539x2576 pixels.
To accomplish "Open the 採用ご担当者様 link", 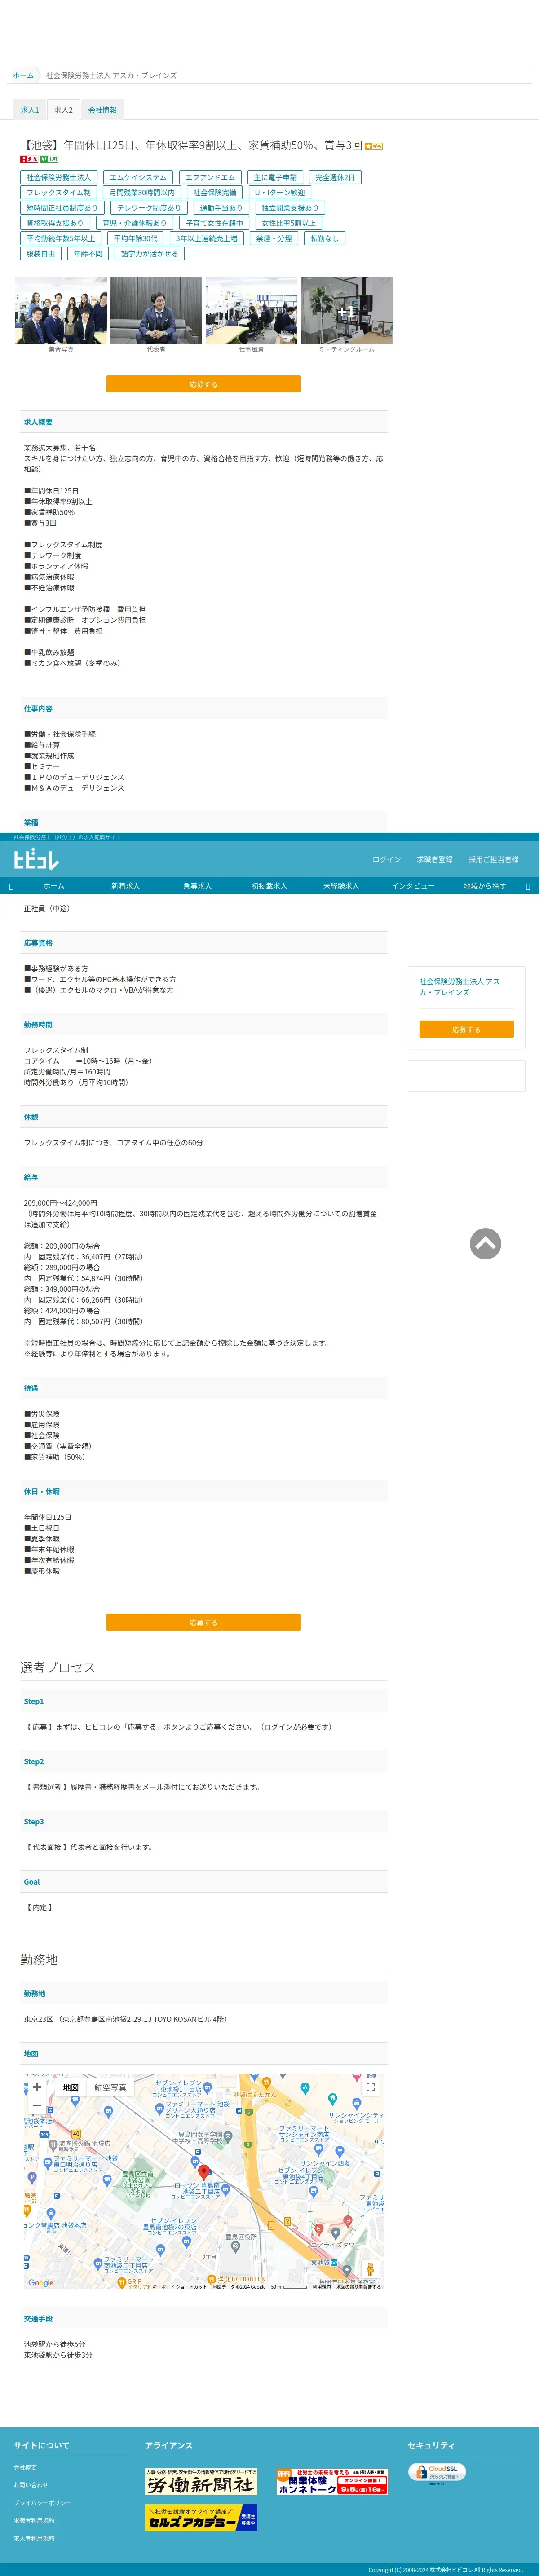I will pos(494,859).
